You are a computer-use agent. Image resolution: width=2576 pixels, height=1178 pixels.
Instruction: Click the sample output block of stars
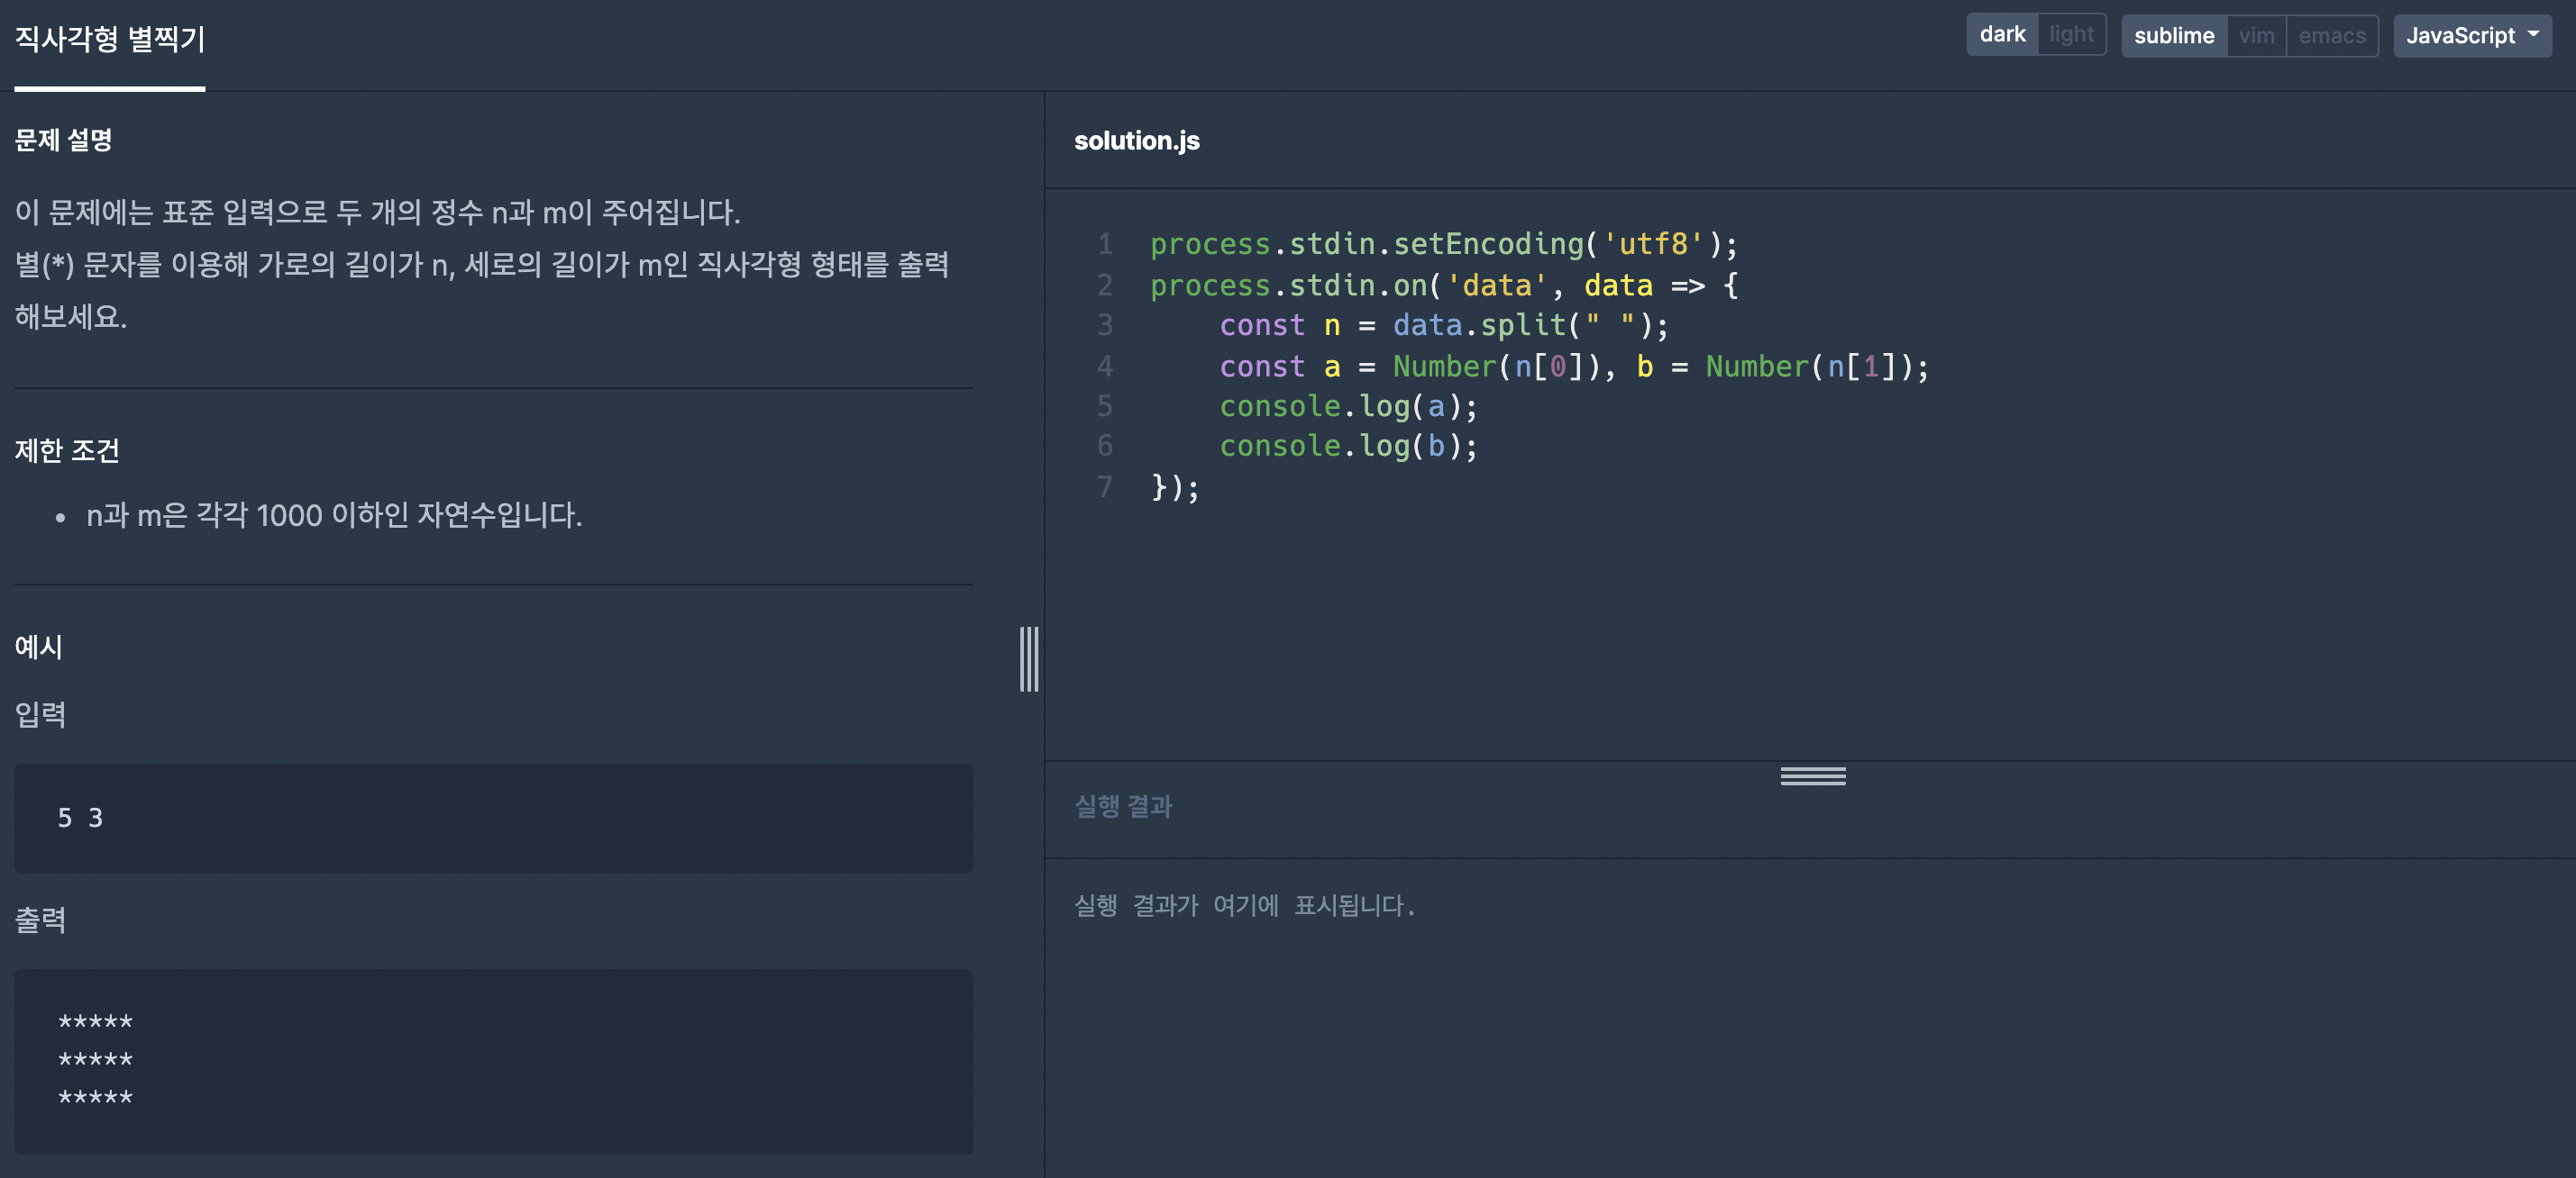pos(493,1060)
